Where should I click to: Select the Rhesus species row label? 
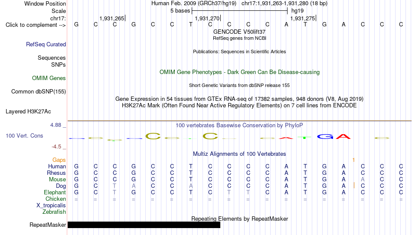pos(56,173)
